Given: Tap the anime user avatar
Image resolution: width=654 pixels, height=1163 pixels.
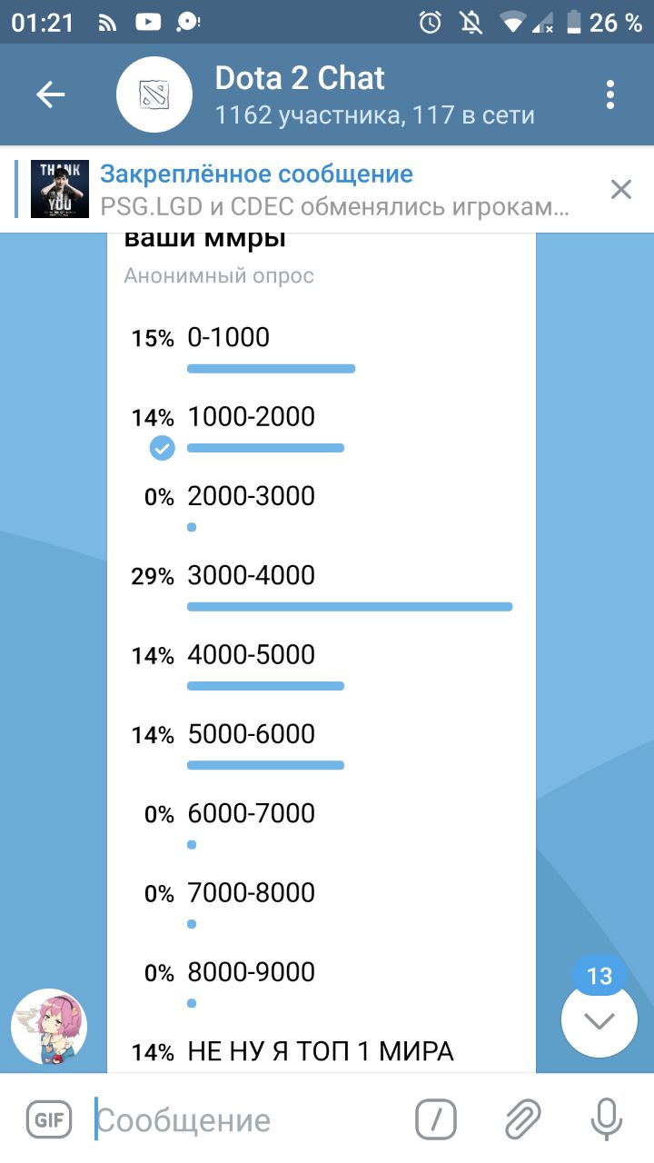Looking at the screenshot, I should click(x=49, y=1027).
